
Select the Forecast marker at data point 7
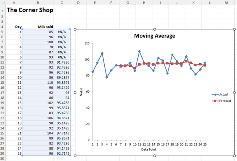click(x=120, y=66)
